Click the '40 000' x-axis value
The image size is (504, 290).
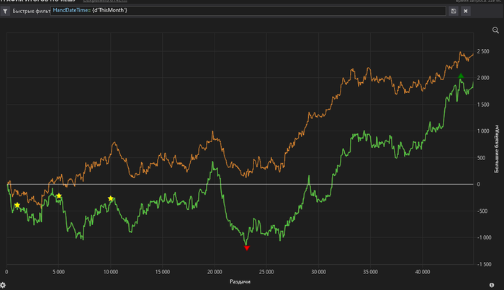tap(423, 272)
